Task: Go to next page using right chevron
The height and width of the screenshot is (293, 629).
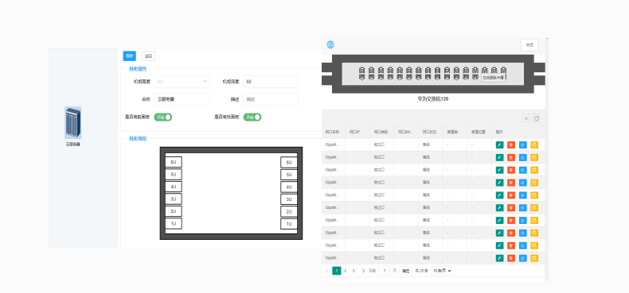Action: pos(363,271)
